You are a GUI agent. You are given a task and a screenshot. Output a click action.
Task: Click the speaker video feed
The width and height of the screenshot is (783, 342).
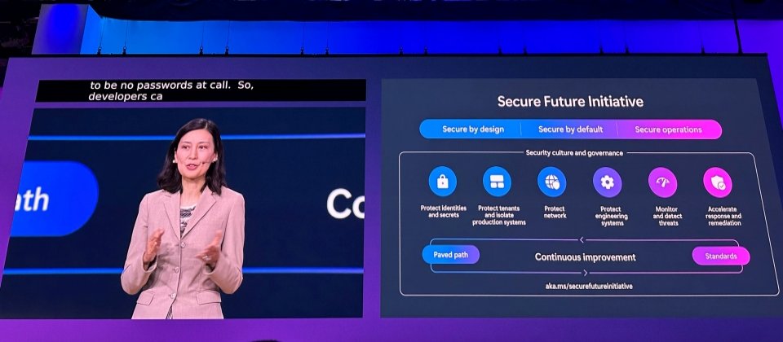click(184, 212)
